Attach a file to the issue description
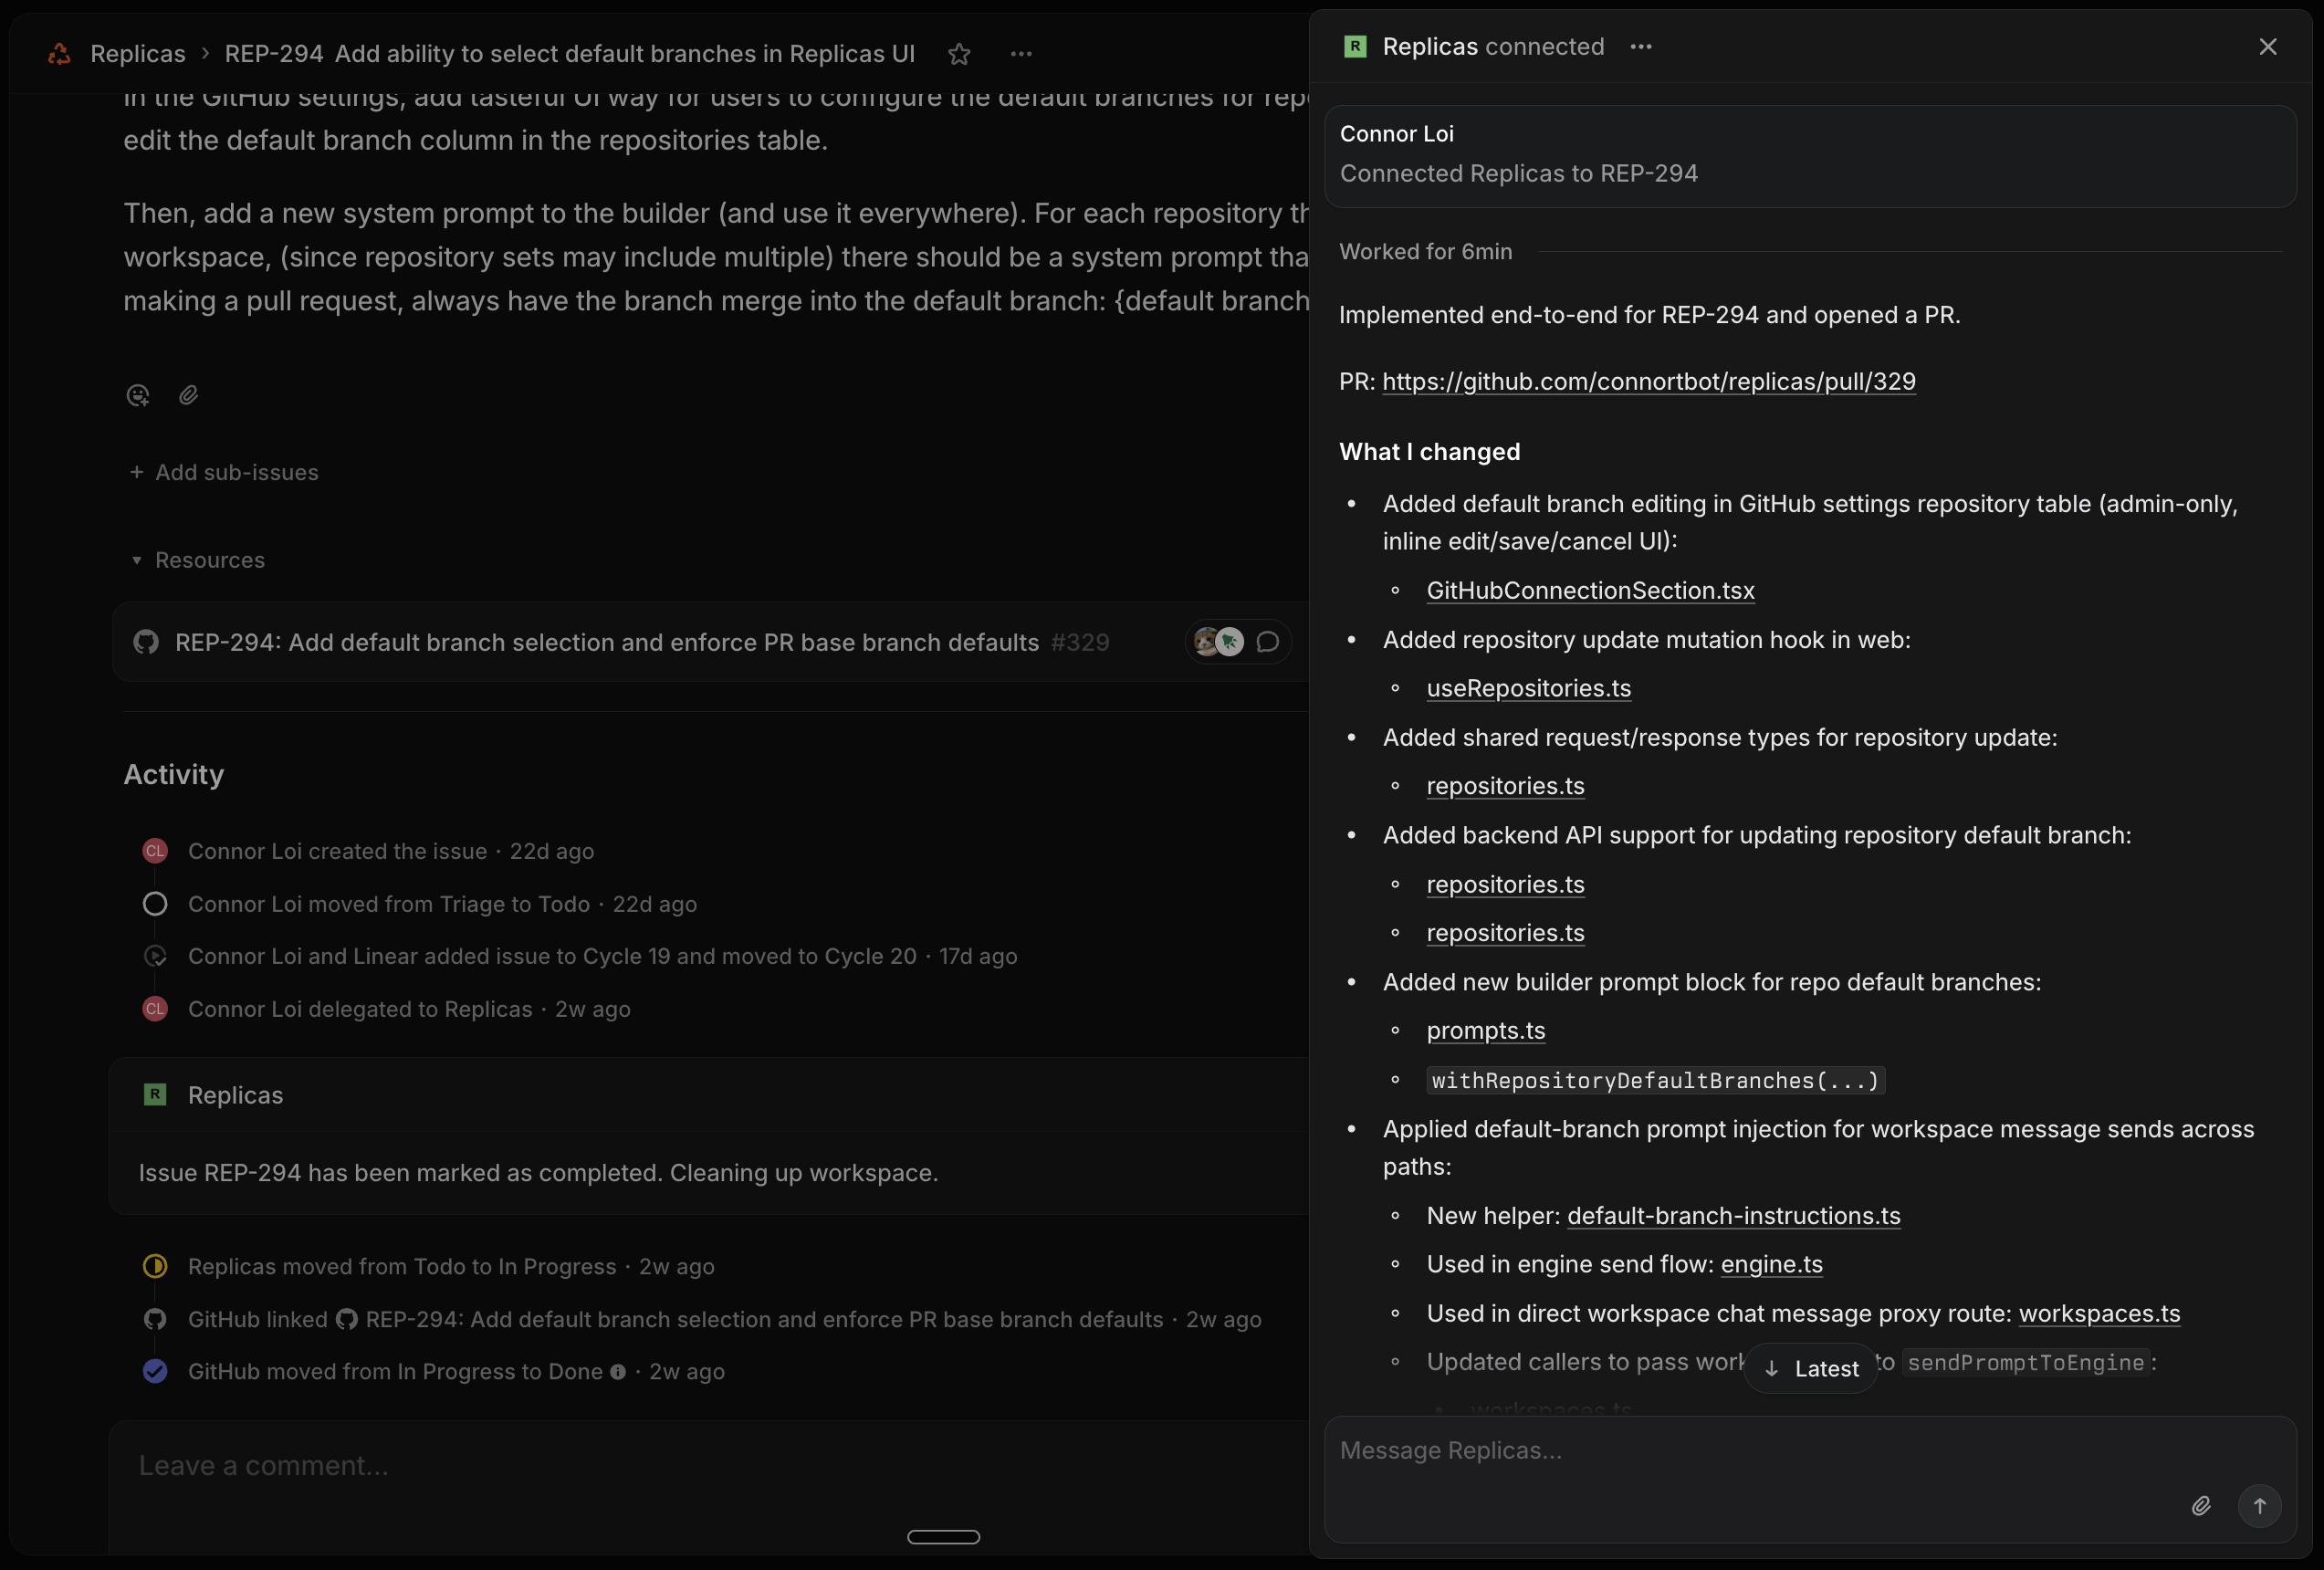 [x=189, y=396]
